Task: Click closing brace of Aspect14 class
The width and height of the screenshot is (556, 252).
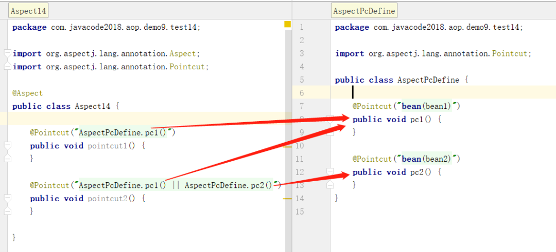Action: coord(14,238)
